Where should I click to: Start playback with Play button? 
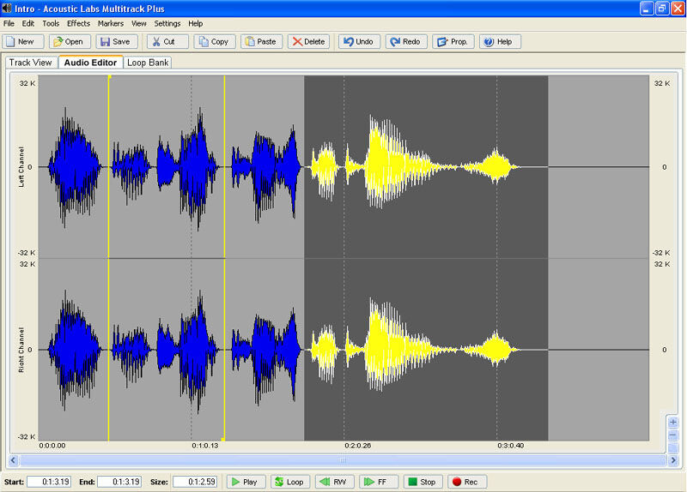pos(246,482)
